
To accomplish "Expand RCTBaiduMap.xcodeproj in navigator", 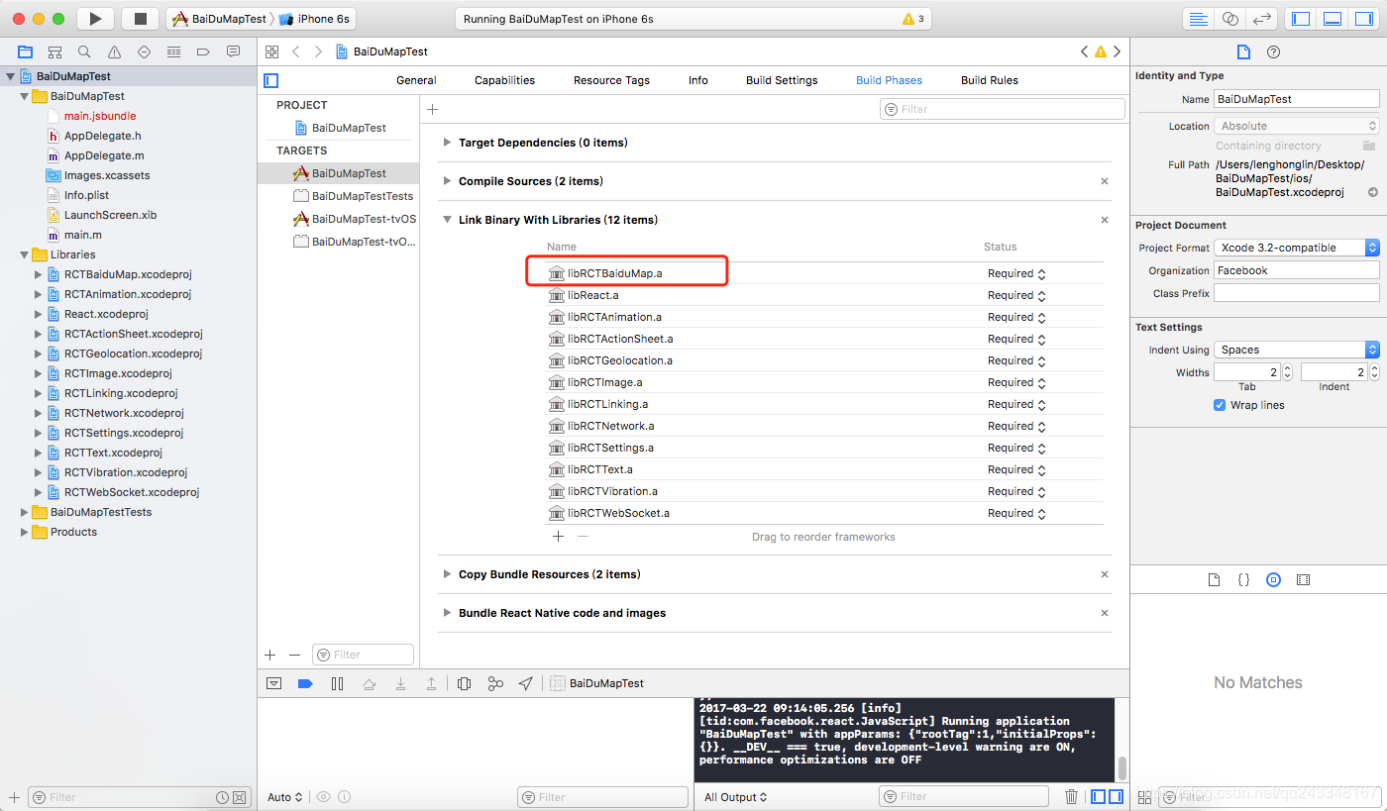I will [x=39, y=274].
